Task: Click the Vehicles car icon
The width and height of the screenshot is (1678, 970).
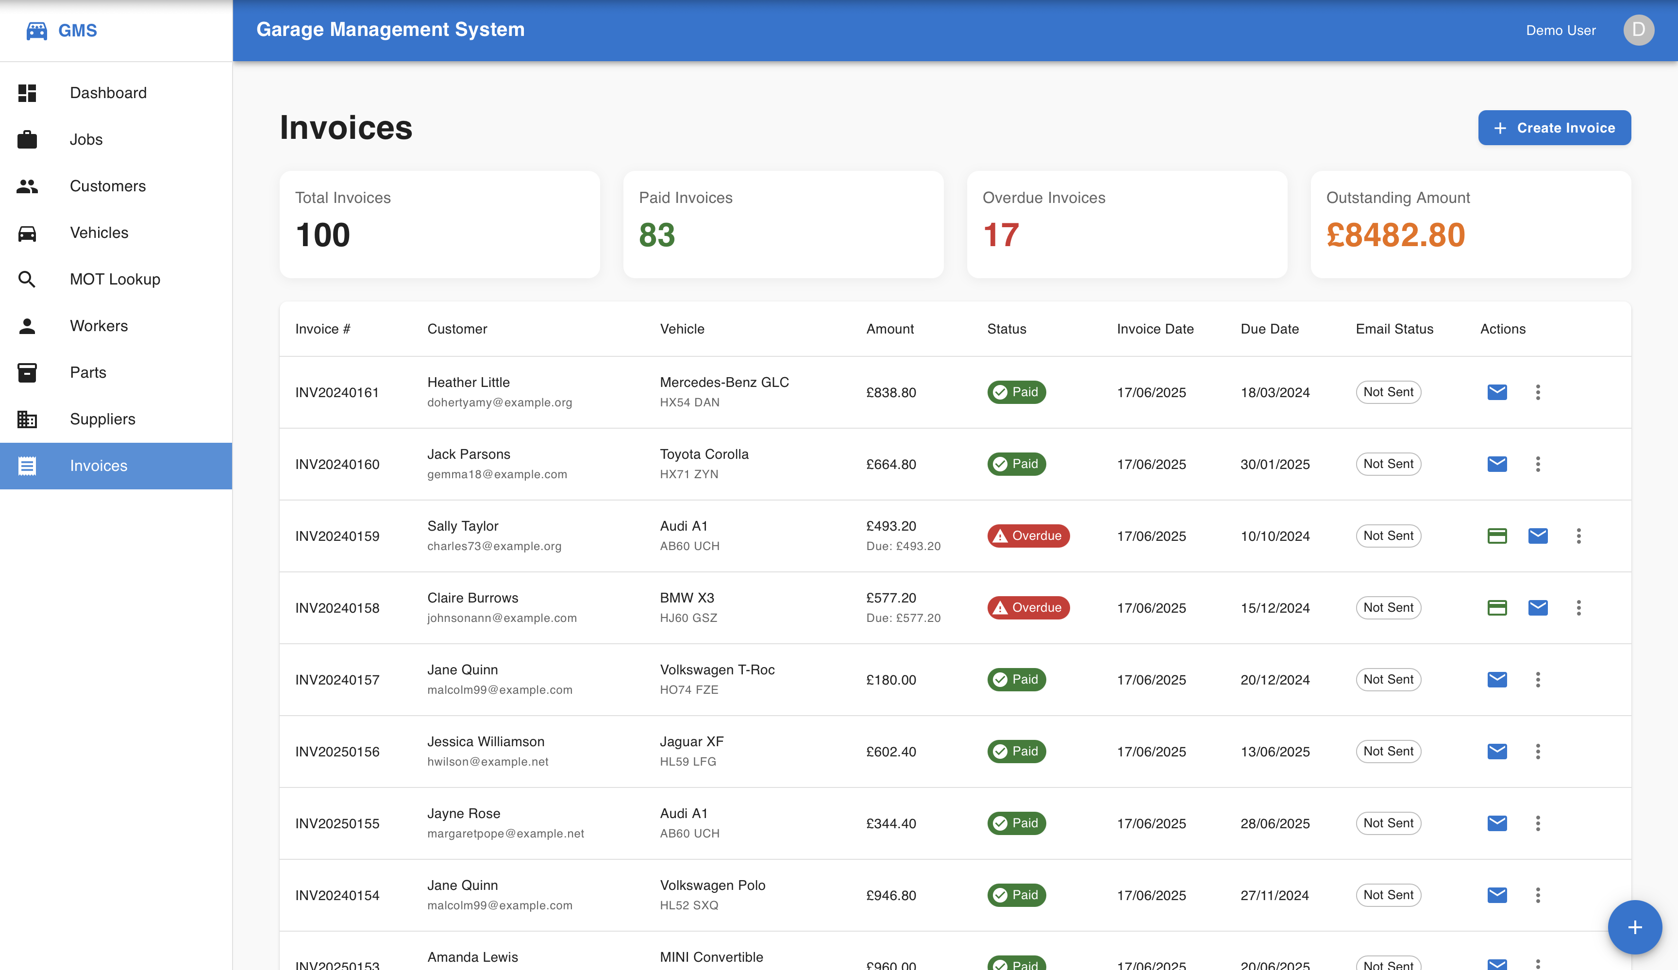Action: click(27, 233)
